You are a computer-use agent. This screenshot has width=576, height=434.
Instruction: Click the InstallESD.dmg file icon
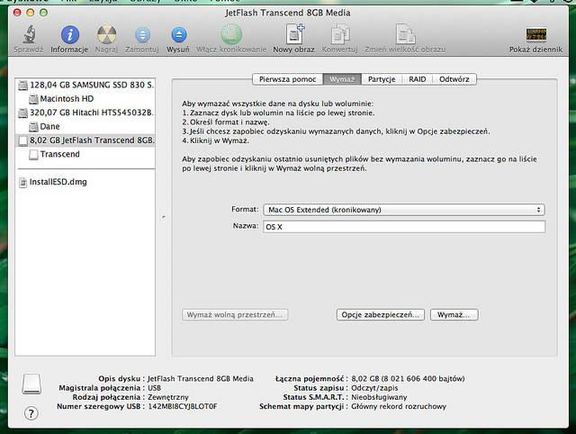[22, 182]
